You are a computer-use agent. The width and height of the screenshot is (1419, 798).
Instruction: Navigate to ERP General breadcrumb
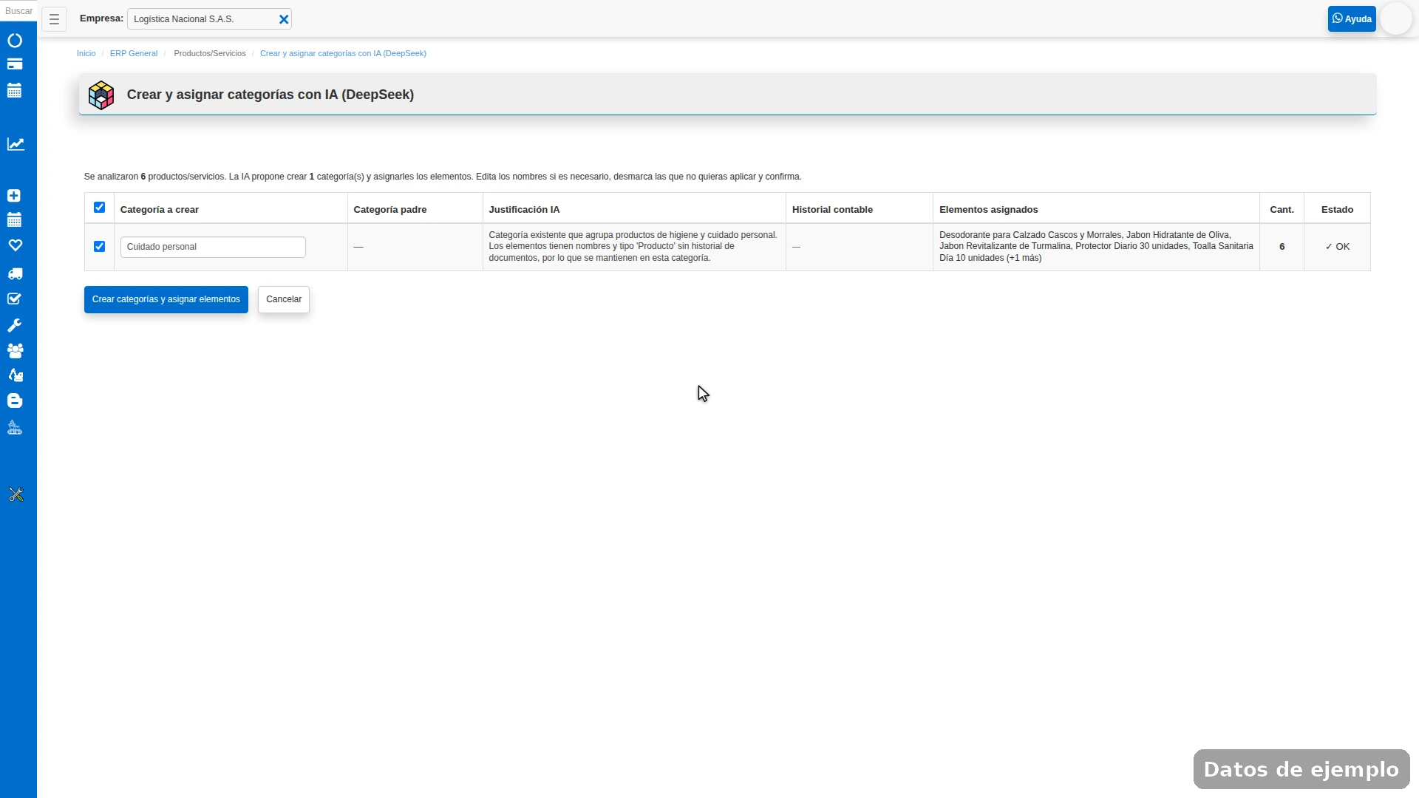click(x=134, y=53)
